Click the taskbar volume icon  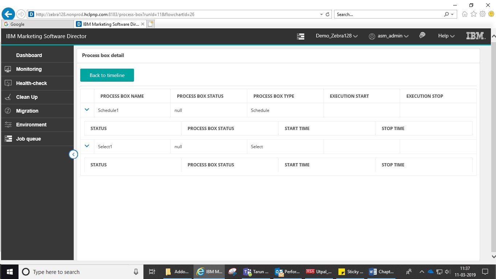tap(447, 272)
